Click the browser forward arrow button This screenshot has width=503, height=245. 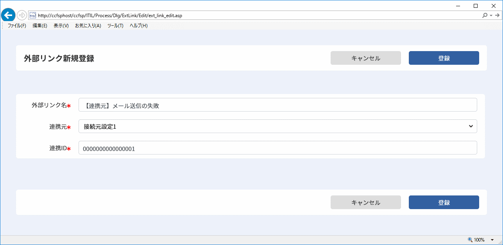coord(22,16)
